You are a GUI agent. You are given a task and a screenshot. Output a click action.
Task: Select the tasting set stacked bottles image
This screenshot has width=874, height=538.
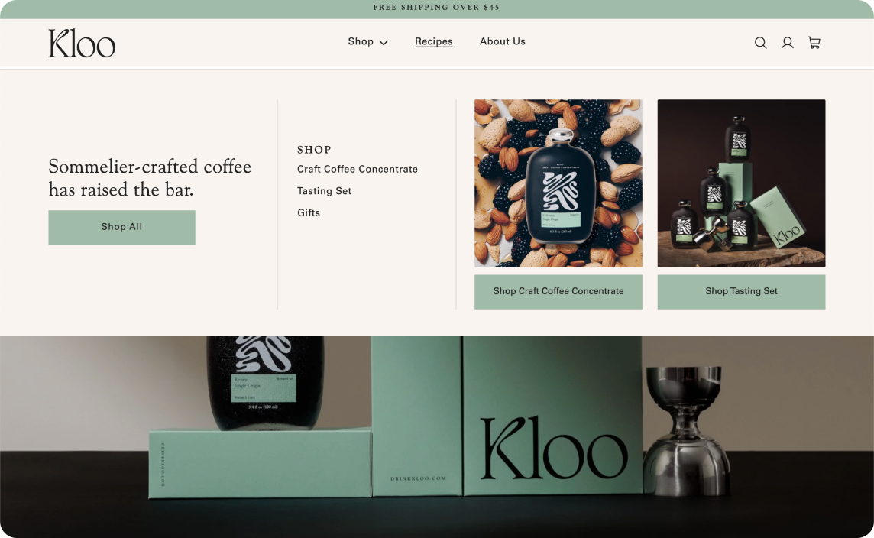tap(741, 183)
